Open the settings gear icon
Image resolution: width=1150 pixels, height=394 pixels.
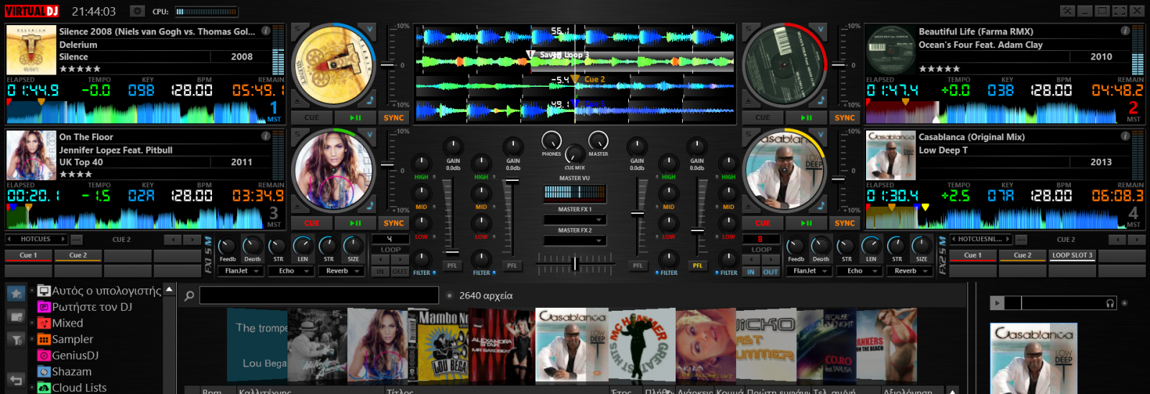(137, 11)
